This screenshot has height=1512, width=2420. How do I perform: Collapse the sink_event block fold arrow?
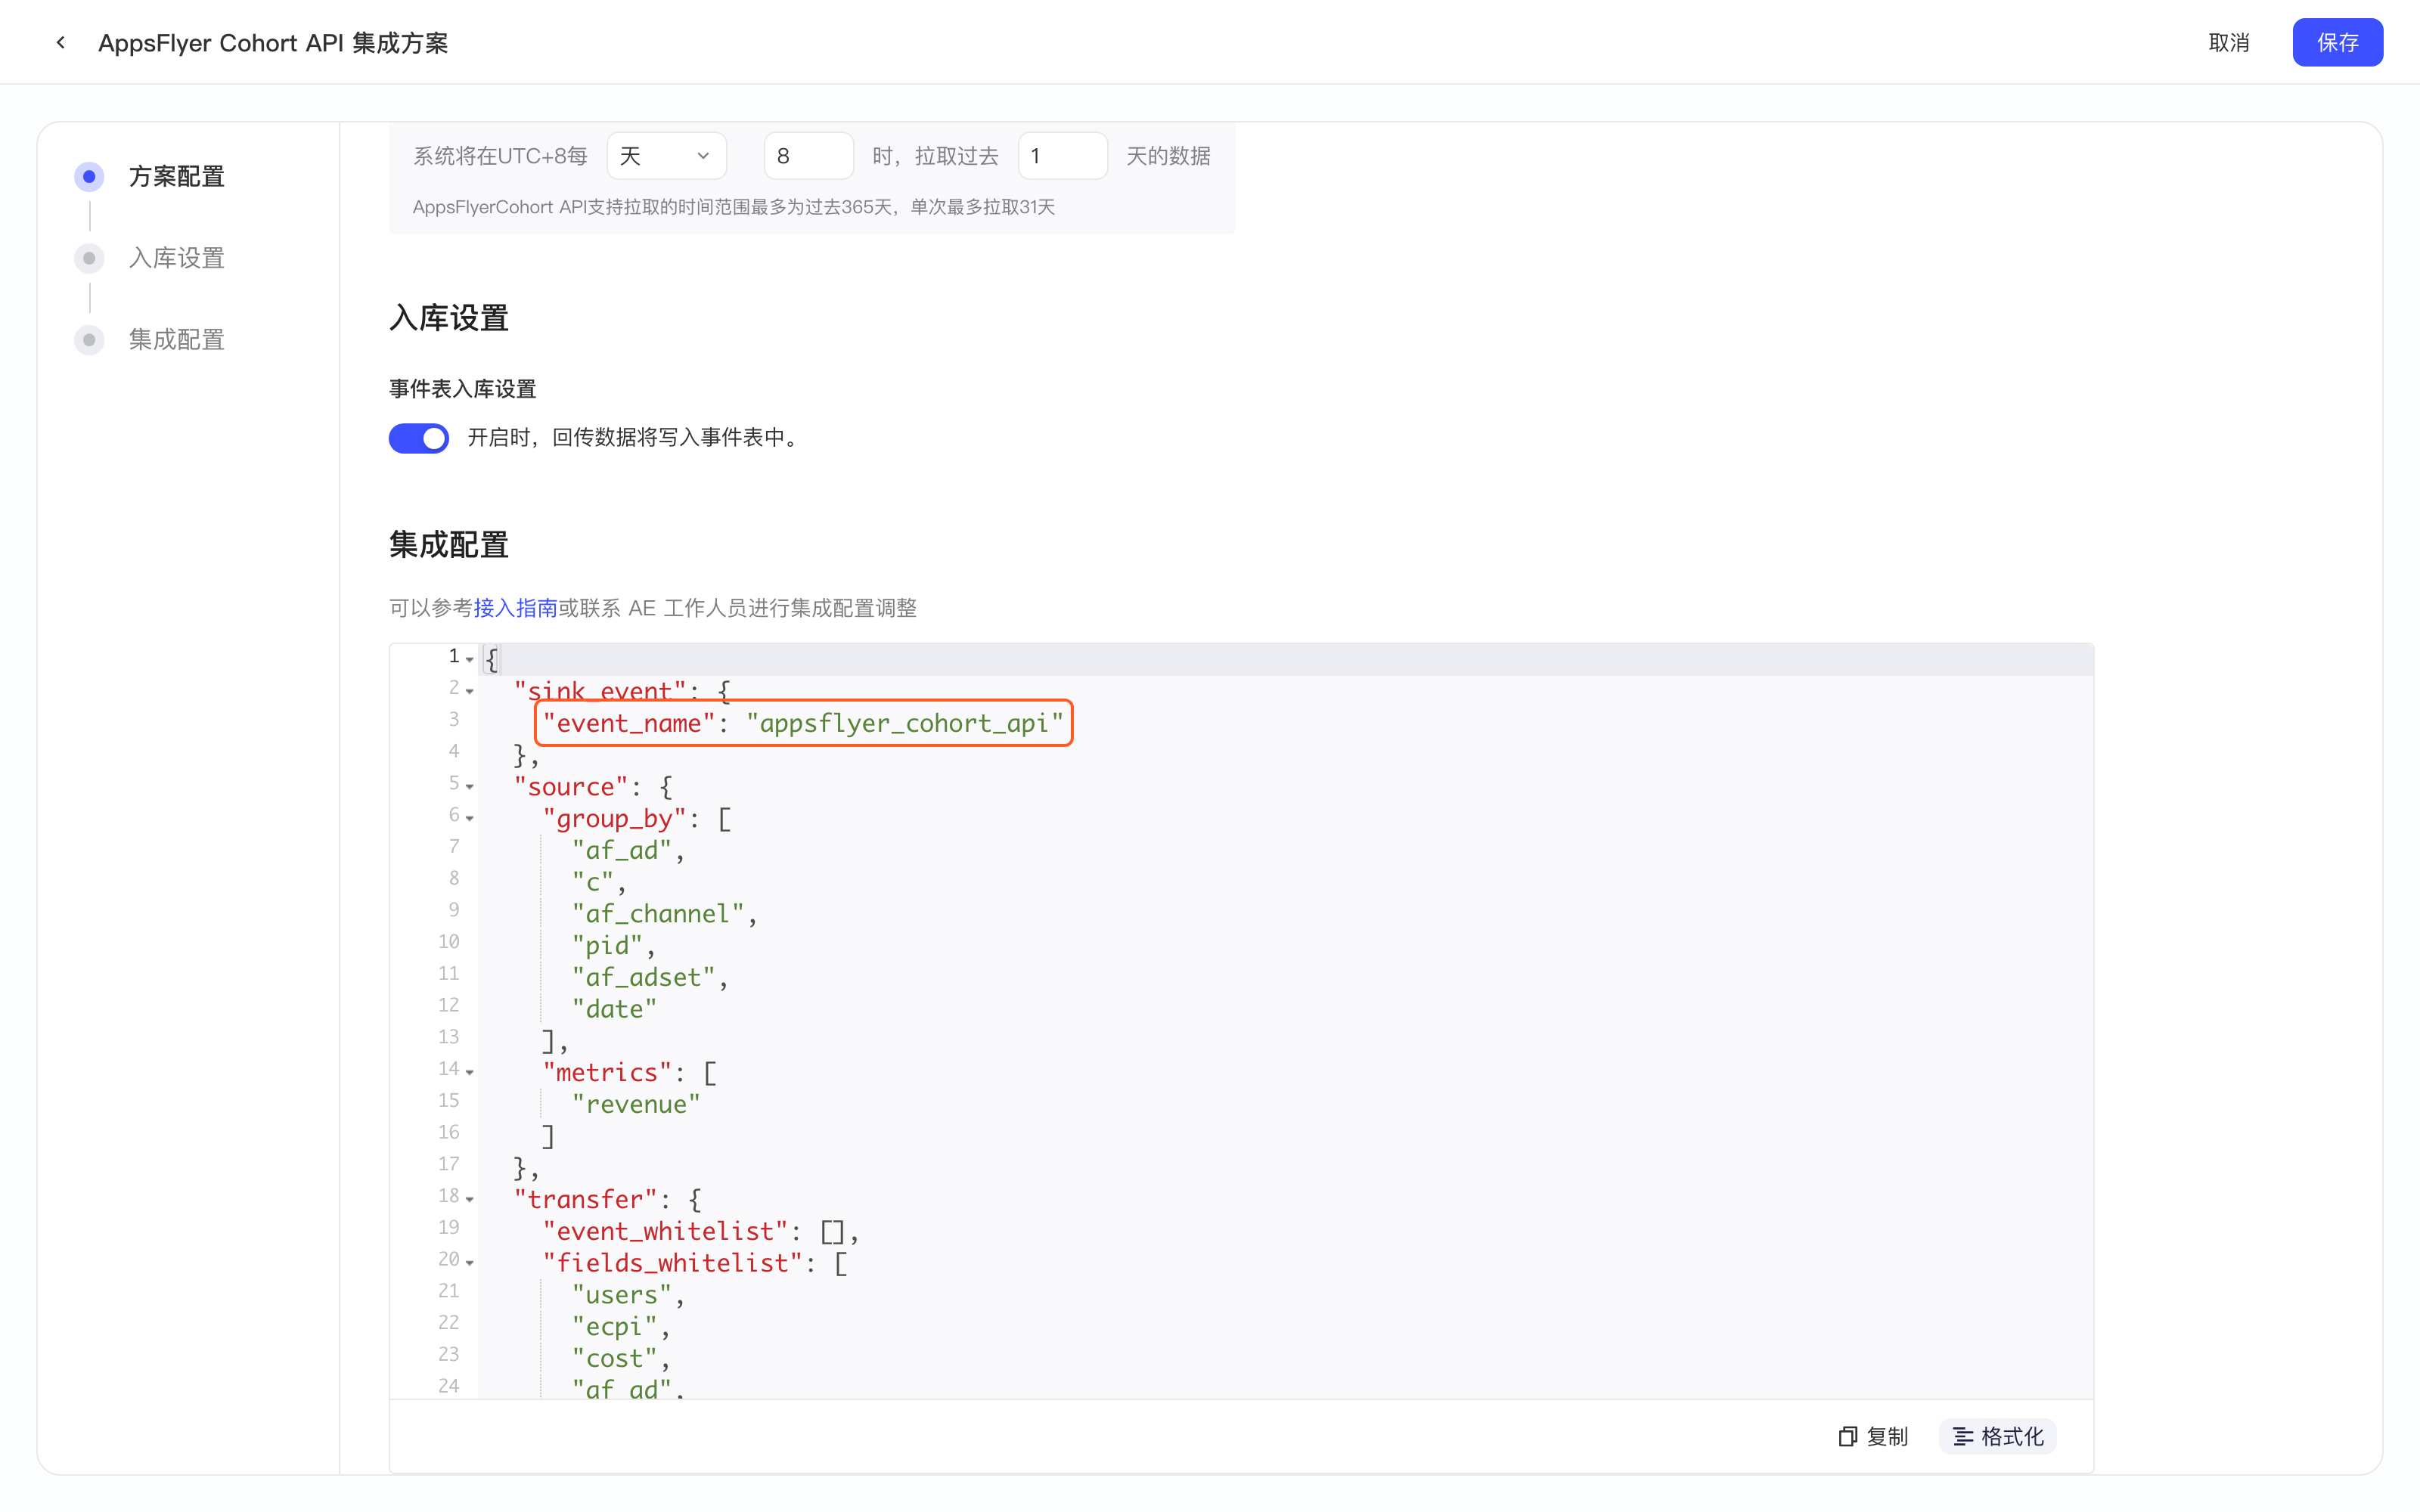(x=470, y=691)
